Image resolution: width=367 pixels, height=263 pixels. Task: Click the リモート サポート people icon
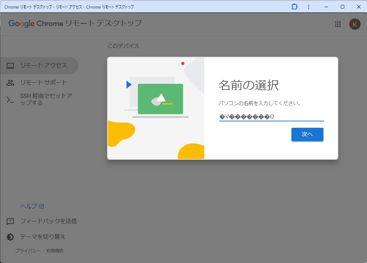point(10,82)
